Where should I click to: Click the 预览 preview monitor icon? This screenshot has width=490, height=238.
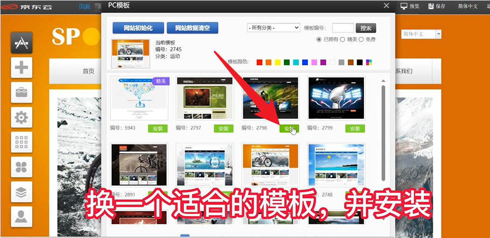tap(404, 6)
